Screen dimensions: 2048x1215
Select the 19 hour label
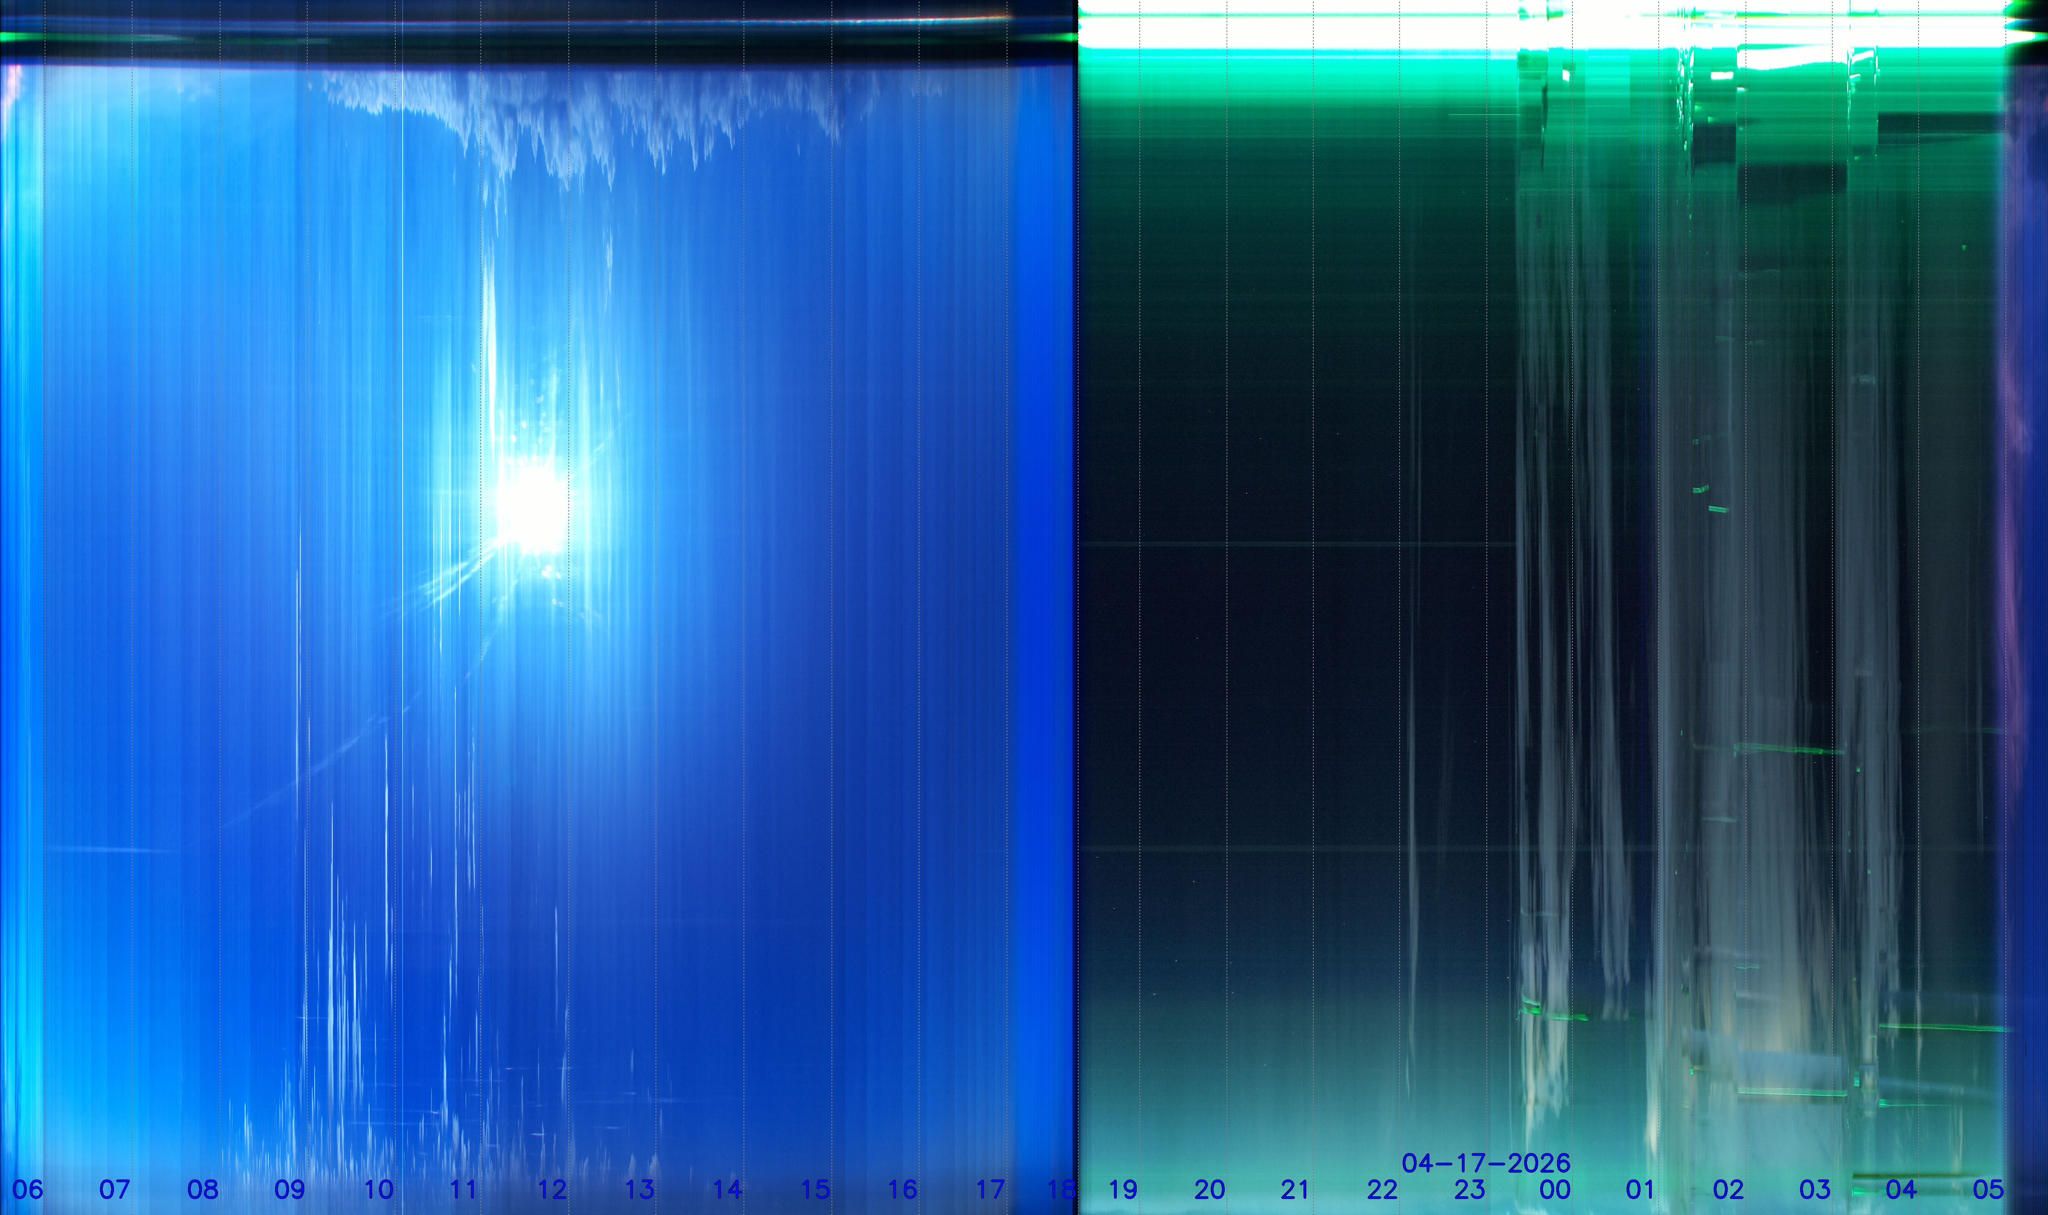(x=1123, y=1189)
